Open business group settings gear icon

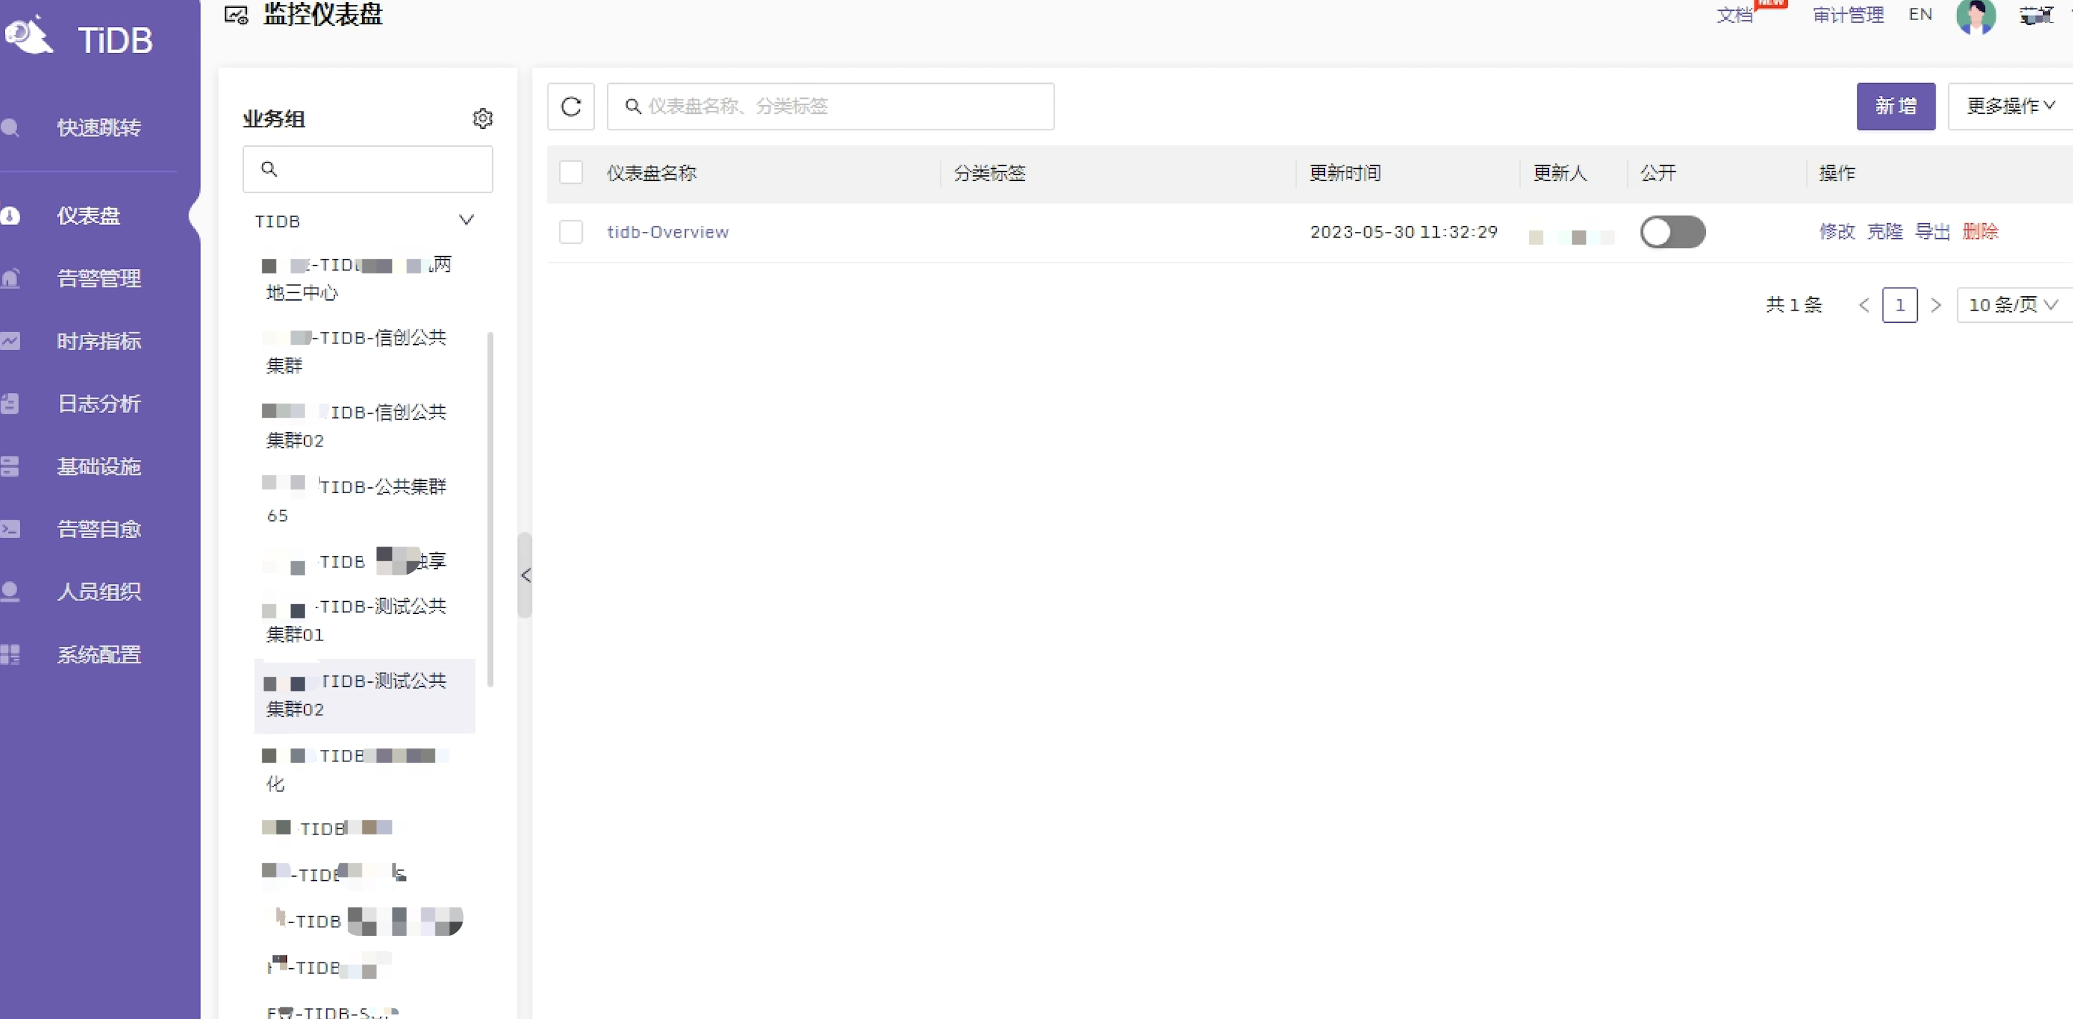482,118
